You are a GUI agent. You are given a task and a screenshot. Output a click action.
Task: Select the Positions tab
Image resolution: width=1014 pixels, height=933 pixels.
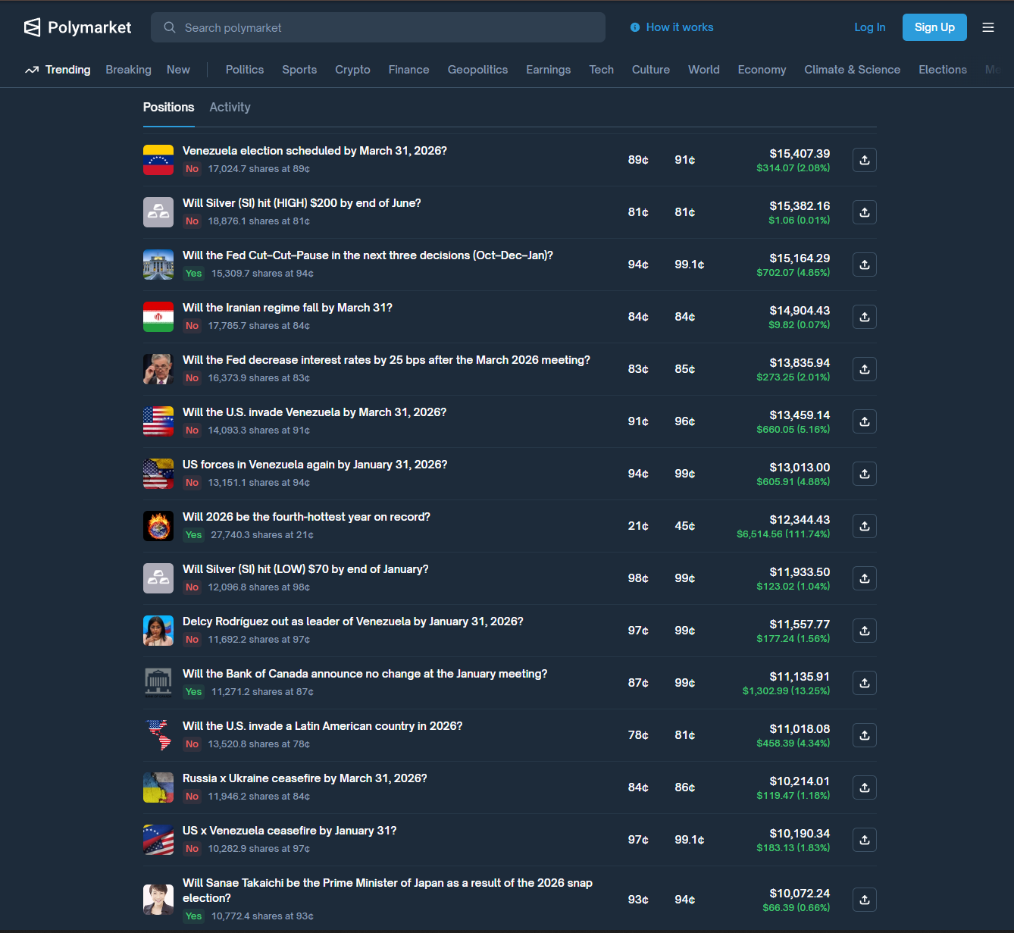click(168, 108)
